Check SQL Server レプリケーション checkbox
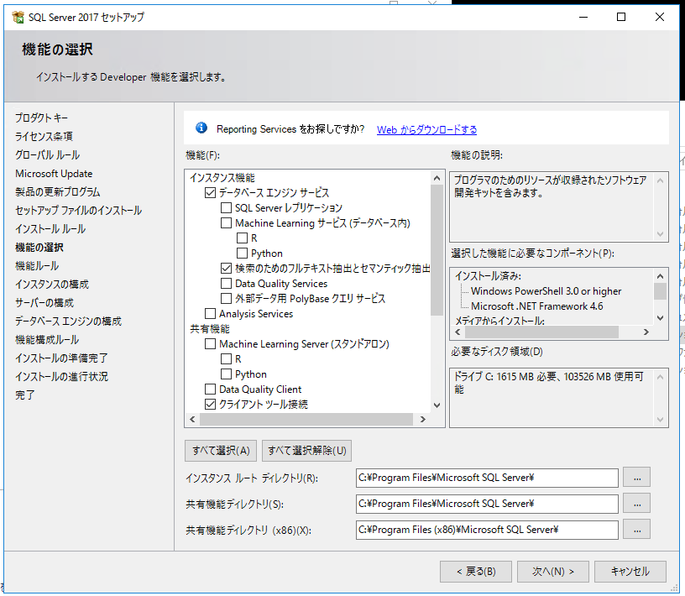The image size is (685, 596). [x=226, y=207]
